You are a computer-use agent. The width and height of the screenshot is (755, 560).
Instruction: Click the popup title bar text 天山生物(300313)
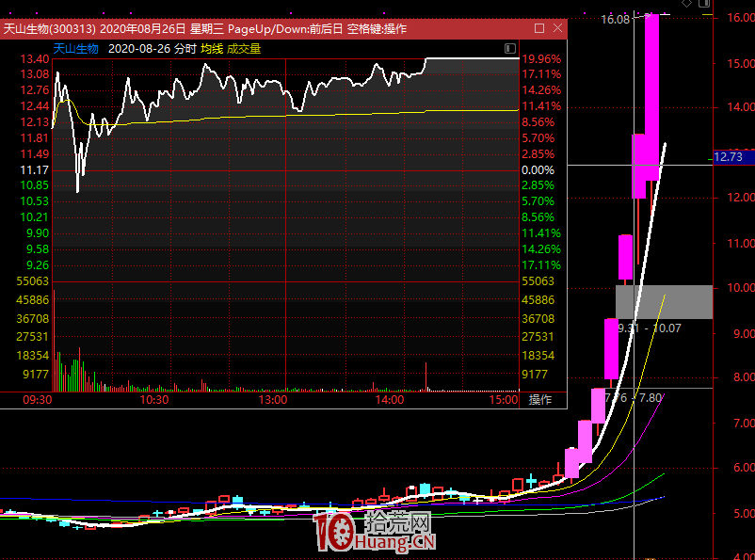pos(50,29)
